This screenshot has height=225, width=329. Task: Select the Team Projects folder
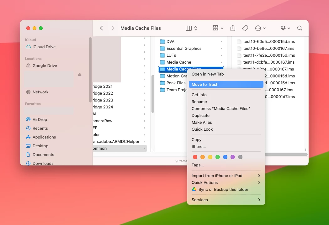coord(173,90)
